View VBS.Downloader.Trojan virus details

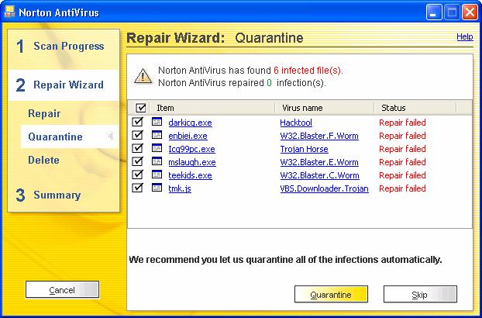(x=325, y=188)
